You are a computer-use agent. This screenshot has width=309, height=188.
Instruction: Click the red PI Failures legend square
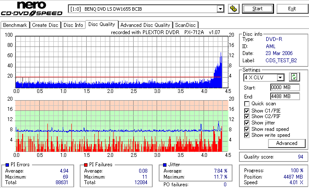(86, 165)
